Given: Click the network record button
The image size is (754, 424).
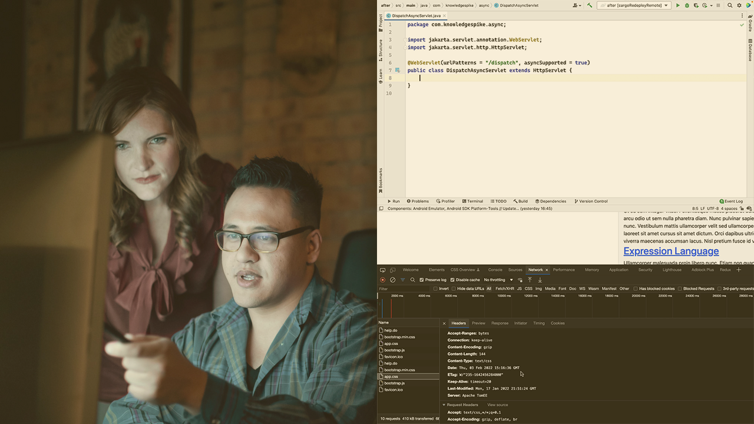Looking at the screenshot, I should [382, 280].
